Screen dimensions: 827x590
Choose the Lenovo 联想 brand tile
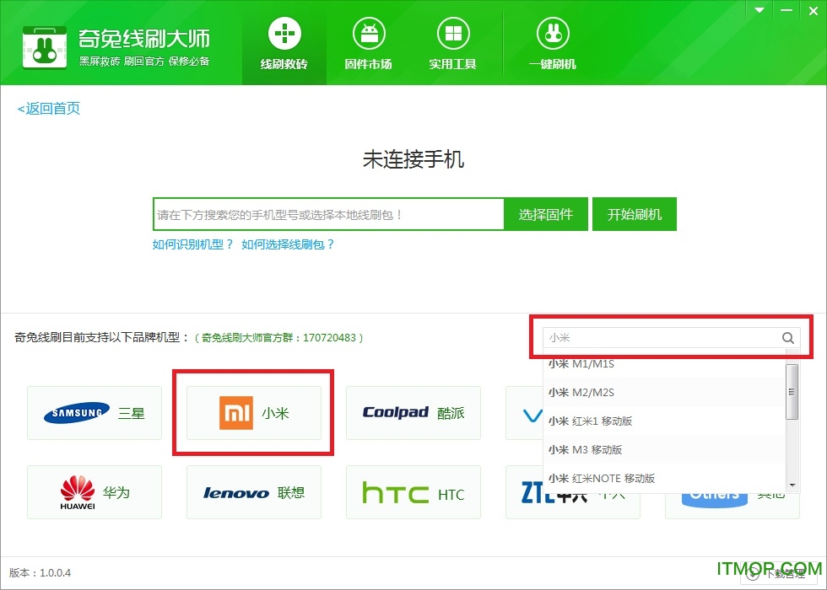point(254,492)
